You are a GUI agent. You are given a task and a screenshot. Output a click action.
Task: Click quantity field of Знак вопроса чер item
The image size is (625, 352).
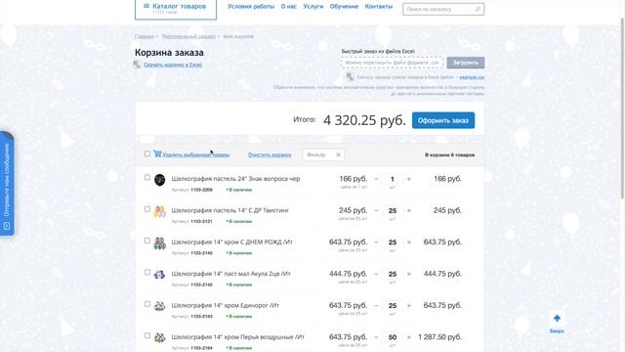(393, 179)
